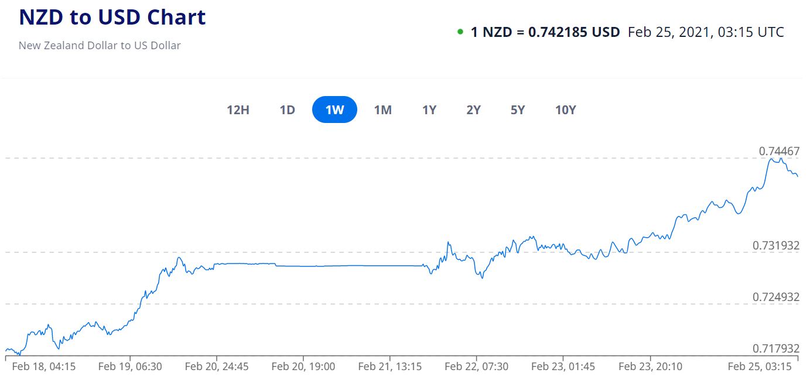Click the 0.74467 high price label

coord(779,151)
